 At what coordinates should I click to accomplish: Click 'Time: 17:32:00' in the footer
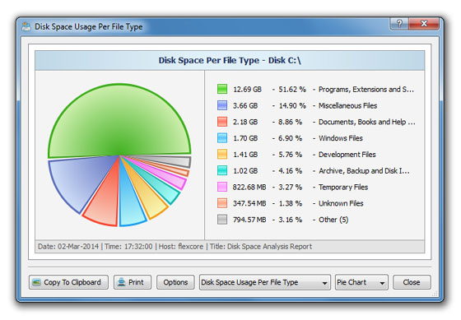tap(128, 247)
